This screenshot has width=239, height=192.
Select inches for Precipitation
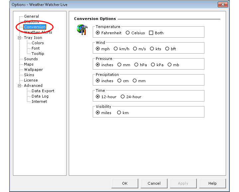98,81
